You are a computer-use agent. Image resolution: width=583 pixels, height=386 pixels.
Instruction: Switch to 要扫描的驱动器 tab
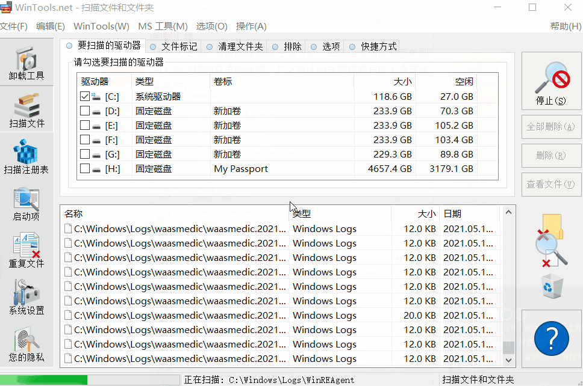pyautogui.click(x=102, y=46)
